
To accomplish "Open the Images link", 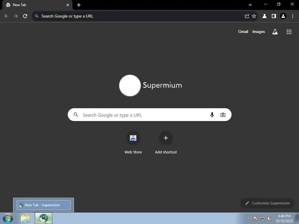I will (259, 32).
